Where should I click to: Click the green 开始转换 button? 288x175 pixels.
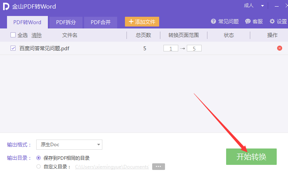(251, 157)
